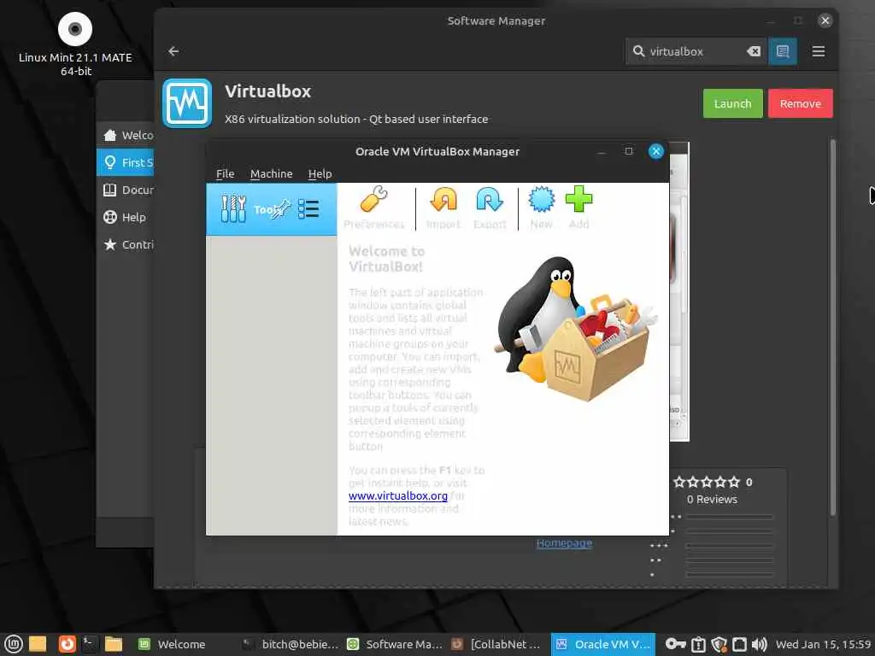Click the star rating row
Viewport: 875px width, 656px height.
click(x=707, y=482)
